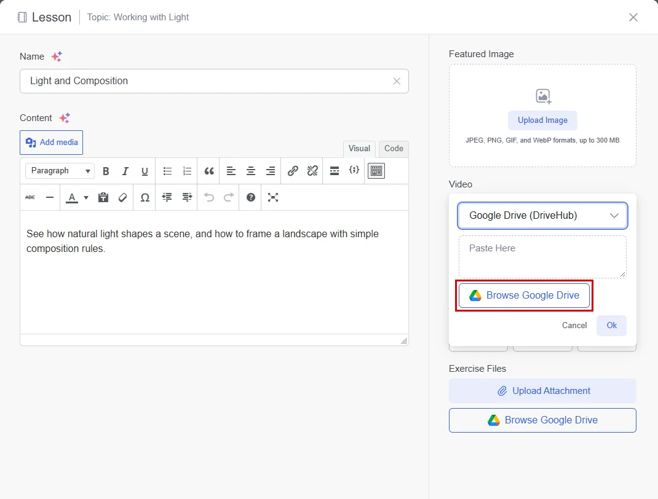The height and width of the screenshot is (499, 658).
Task: Generate content with AI sparkle icon
Action: click(65, 118)
